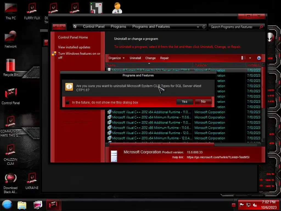The height and width of the screenshot is (211, 281).
Task: Open the media player taskbar icon
Action: point(38,205)
